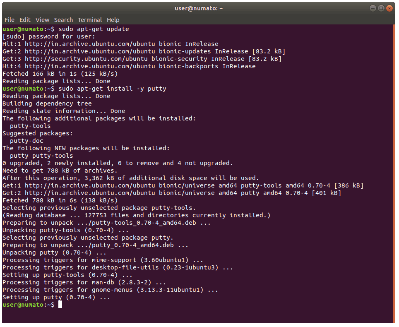Open the Edit menu
This screenshot has height=327, width=399.
coord(25,20)
